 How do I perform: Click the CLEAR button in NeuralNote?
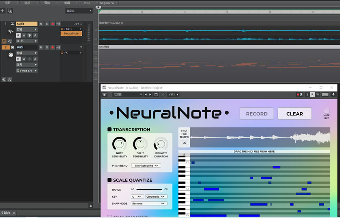point(294,113)
